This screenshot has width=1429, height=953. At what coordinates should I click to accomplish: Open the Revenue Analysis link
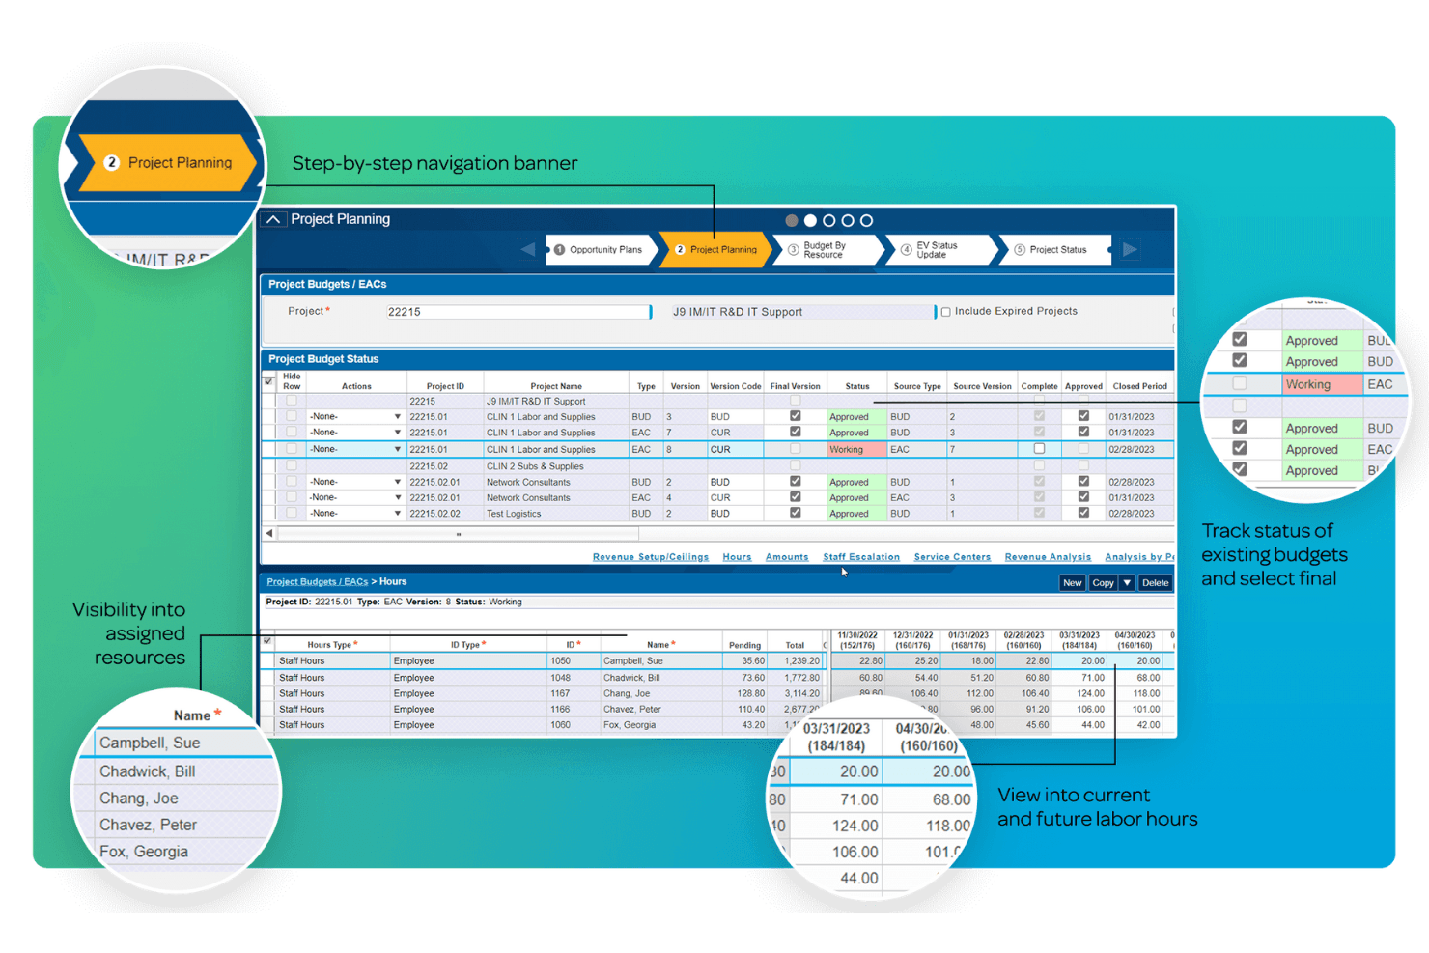[1048, 557]
